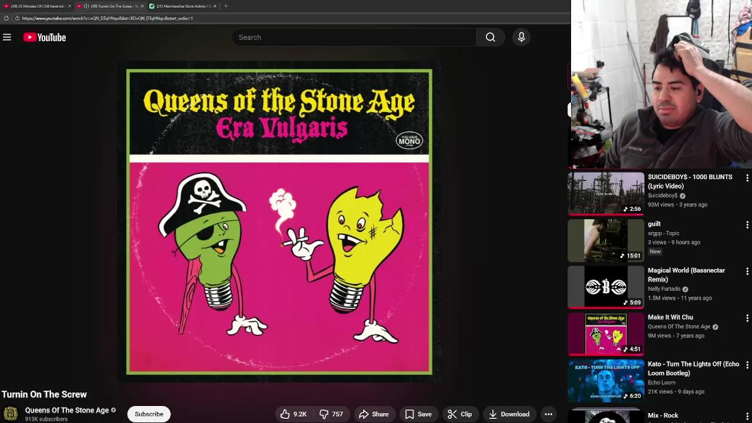Click the '913K subscribers' text
This screenshot has height=423, width=752.
point(46,419)
